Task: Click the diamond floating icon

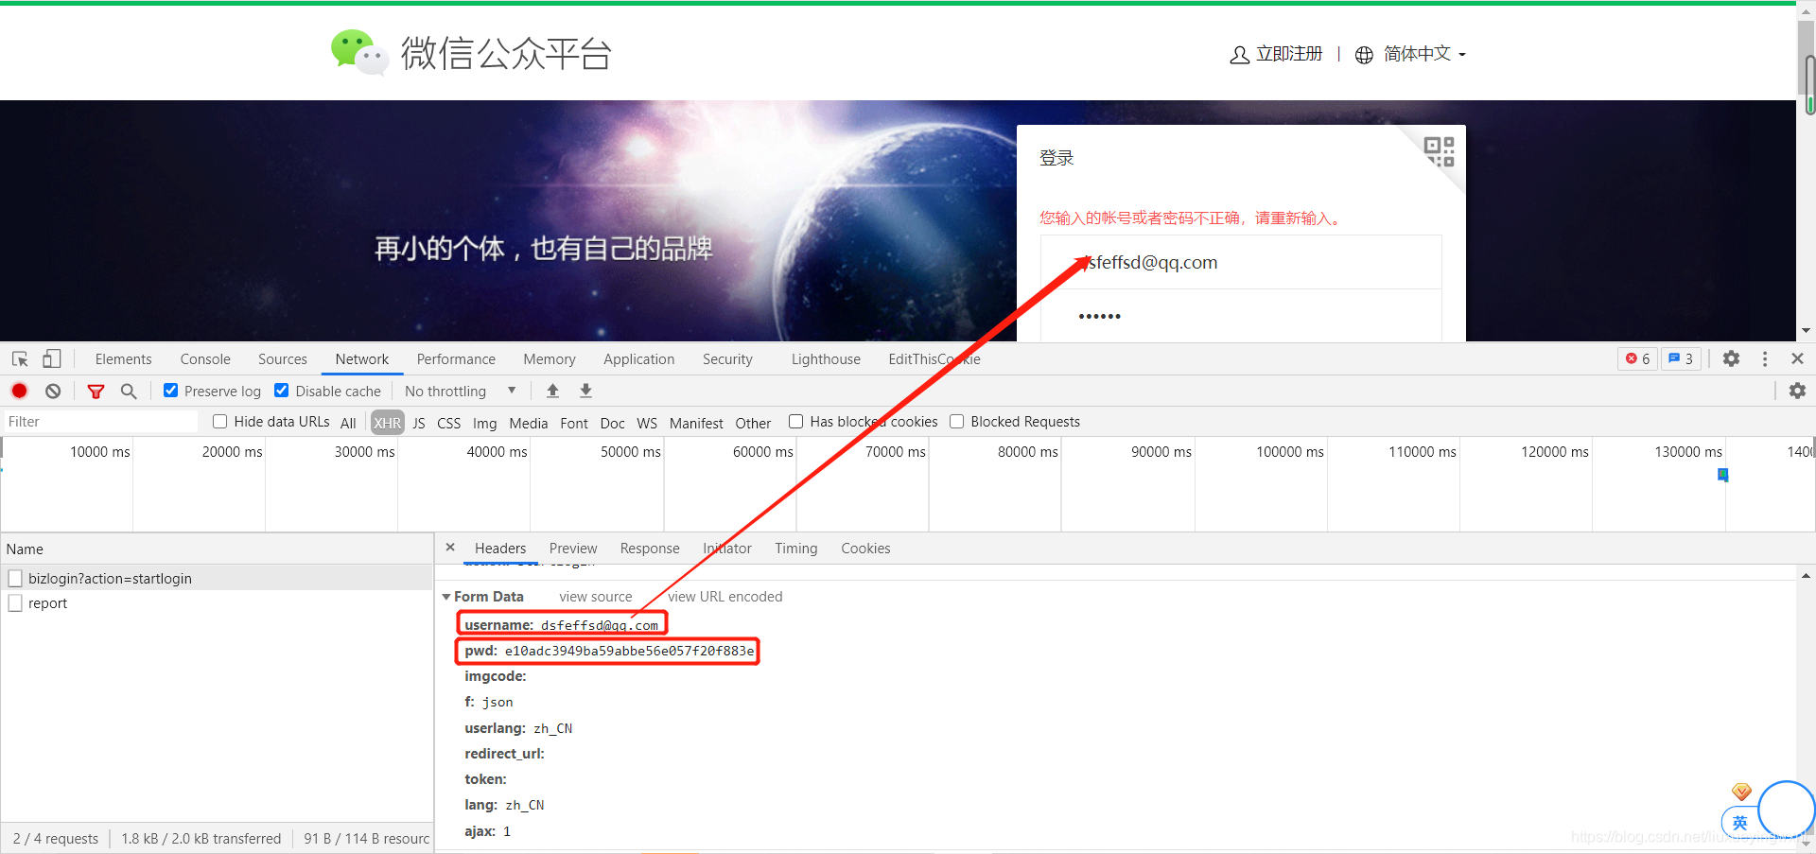Action: 1741,792
